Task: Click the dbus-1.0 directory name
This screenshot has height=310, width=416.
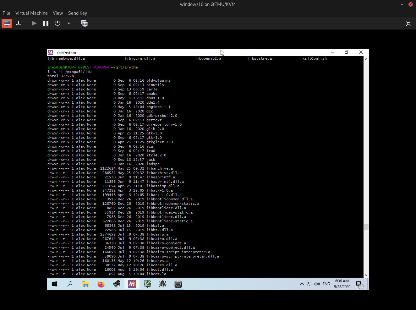Action: 155,98
